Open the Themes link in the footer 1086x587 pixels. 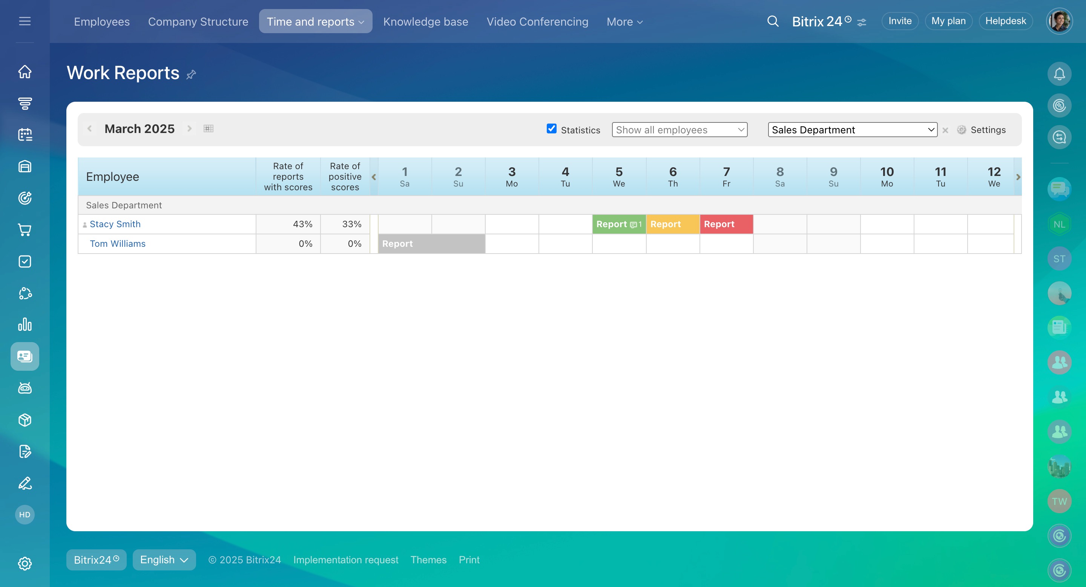(x=428, y=559)
